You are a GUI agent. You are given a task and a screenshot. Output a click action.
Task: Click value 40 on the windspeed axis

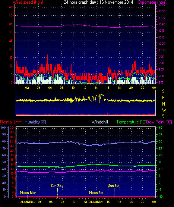click(11, 15)
